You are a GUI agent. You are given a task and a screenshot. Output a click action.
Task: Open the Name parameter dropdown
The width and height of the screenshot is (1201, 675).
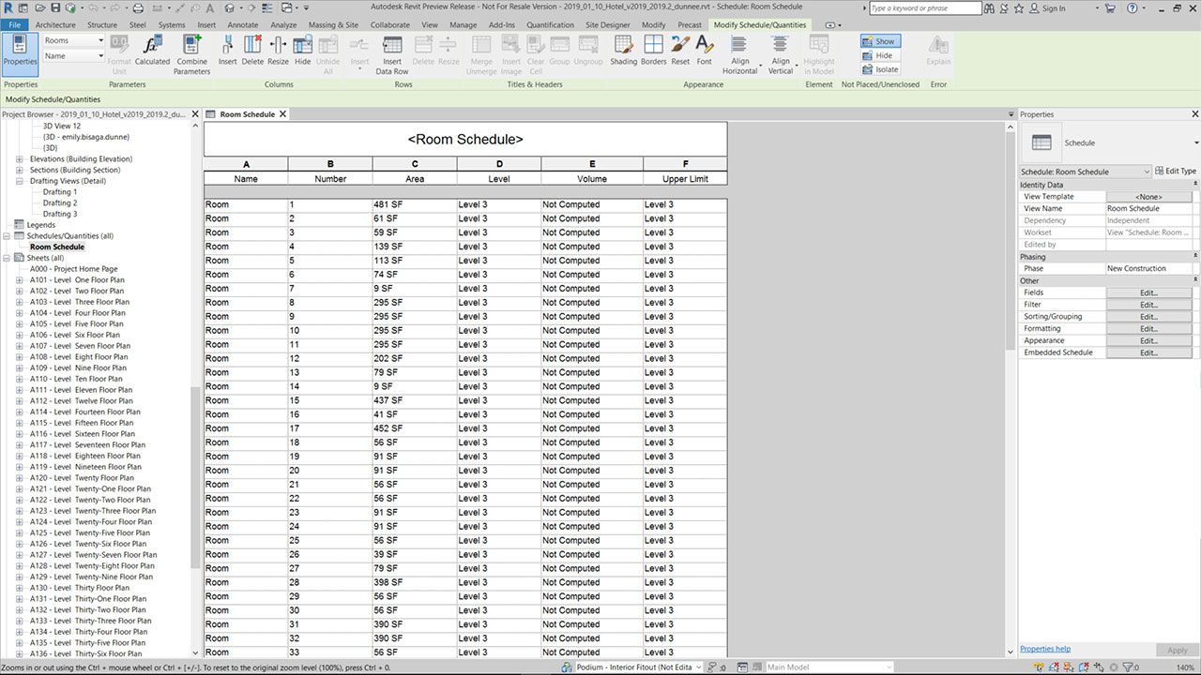(73, 56)
